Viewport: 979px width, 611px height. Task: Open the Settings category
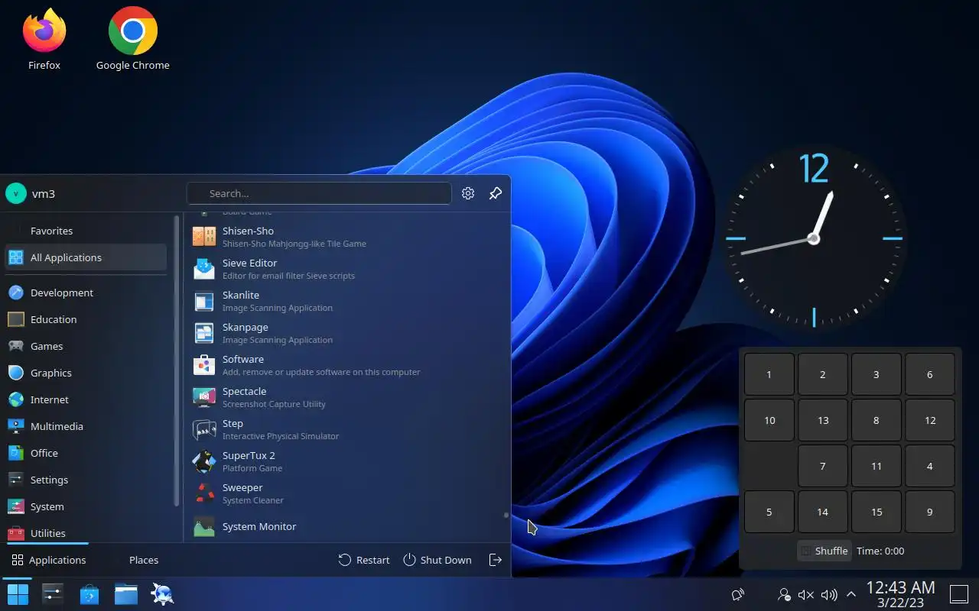pos(86,480)
